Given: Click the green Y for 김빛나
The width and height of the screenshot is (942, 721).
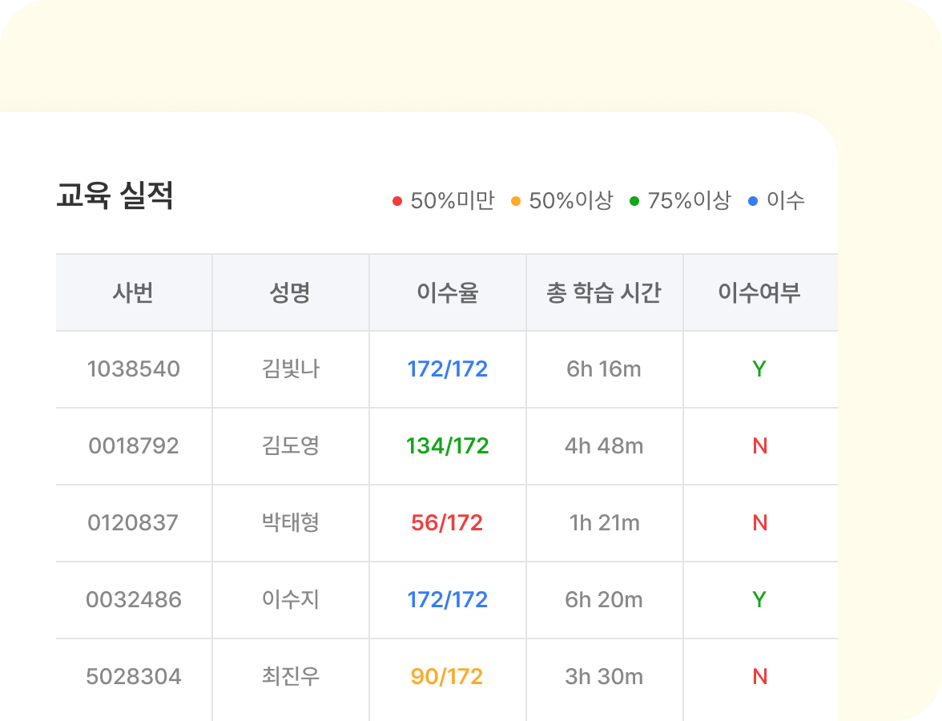Looking at the screenshot, I should 759,369.
